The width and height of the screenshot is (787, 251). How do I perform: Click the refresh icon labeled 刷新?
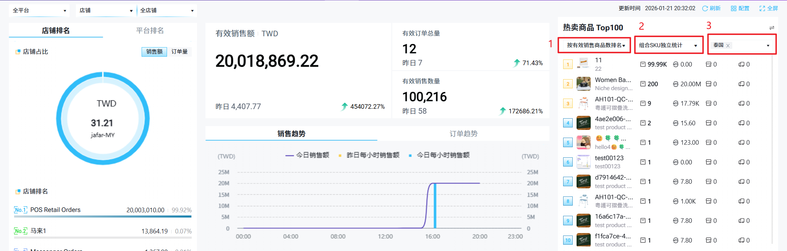click(x=705, y=8)
